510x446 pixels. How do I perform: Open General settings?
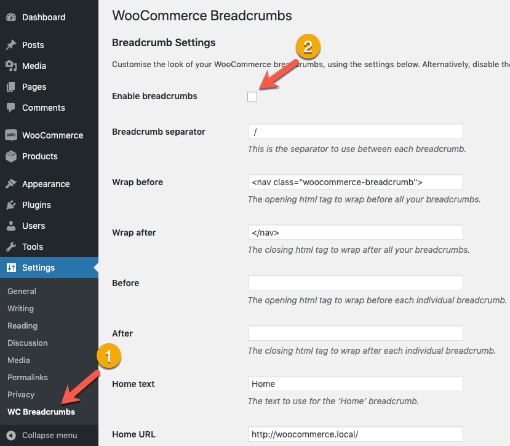22,291
